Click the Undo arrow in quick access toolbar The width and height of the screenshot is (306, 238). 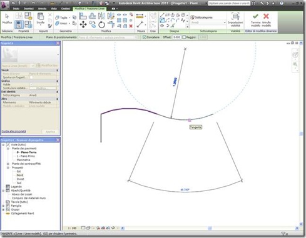coord(33,3)
